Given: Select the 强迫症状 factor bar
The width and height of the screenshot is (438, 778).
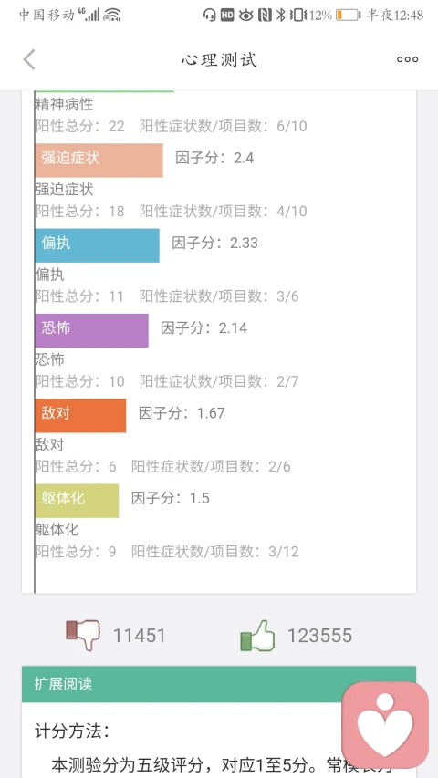Looking at the screenshot, I should [99, 161].
